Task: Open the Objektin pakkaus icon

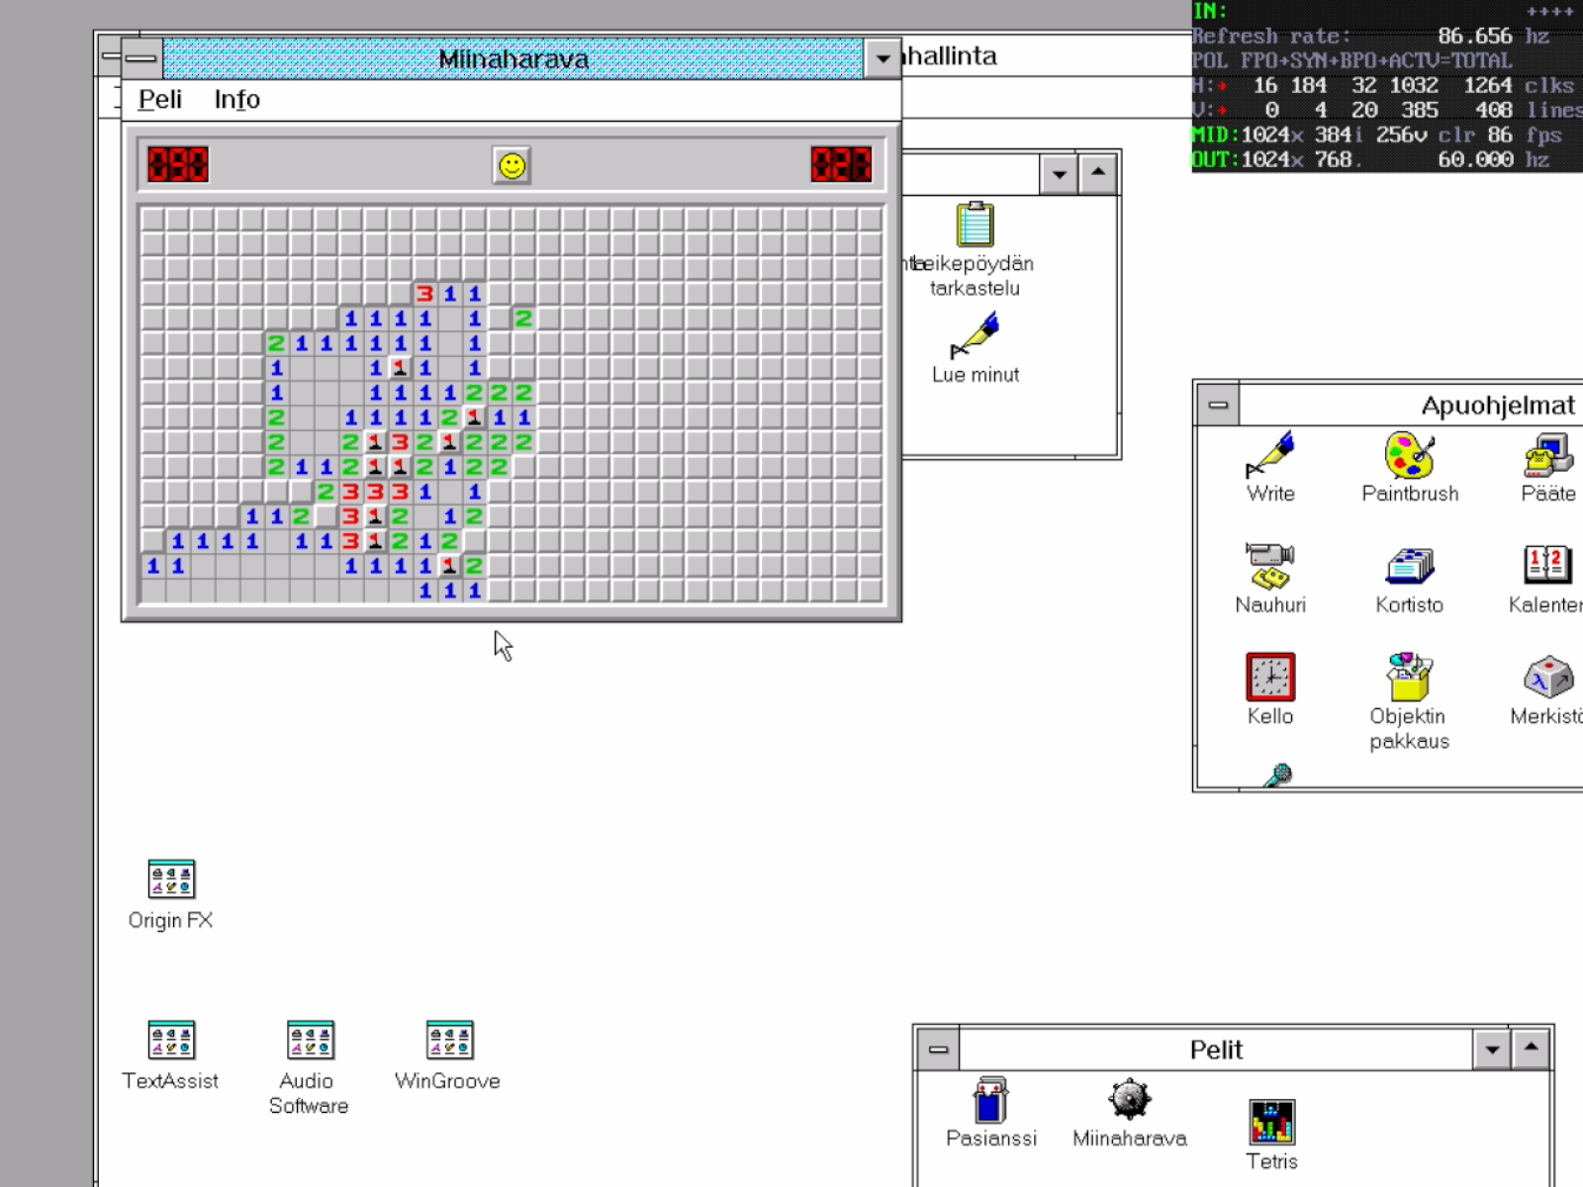Action: pyautogui.click(x=1409, y=678)
